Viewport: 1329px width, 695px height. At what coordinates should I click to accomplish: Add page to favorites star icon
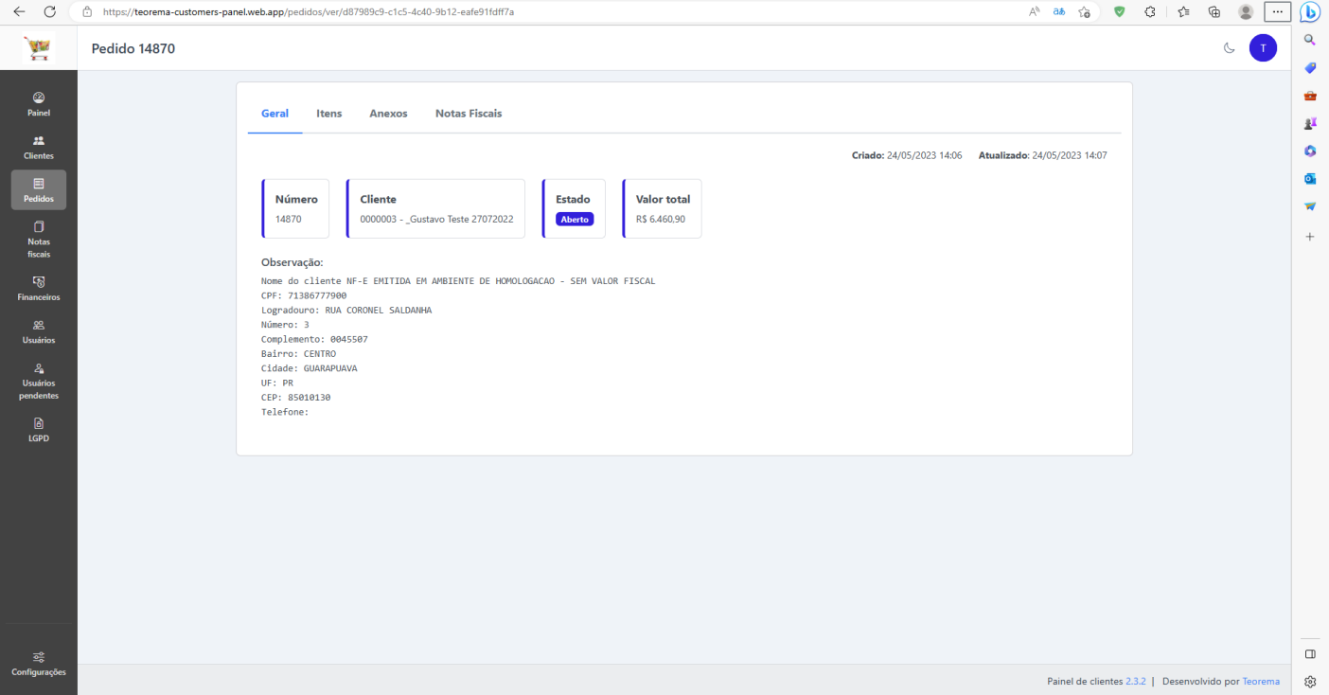pos(1085,12)
